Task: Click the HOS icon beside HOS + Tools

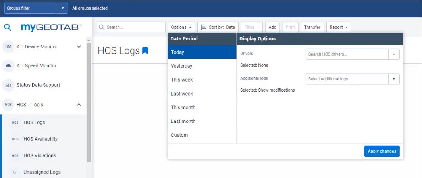Action: point(8,105)
